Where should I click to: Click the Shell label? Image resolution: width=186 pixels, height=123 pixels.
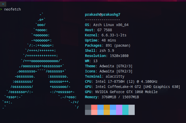coord(90,51)
